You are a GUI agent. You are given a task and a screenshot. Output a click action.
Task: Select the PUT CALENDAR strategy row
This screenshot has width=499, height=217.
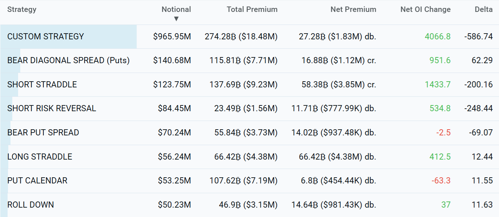[x=38, y=181]
